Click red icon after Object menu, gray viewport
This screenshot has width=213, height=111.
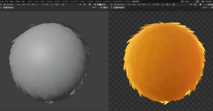coord(37,4)
